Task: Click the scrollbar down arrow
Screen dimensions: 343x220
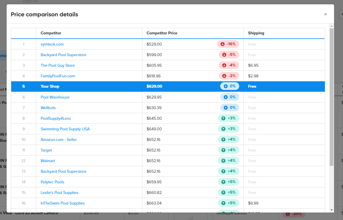Action: pos(331,210)
